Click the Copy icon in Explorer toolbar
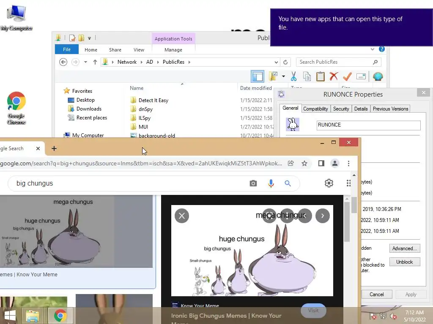433x324 pixels. click(x=307, y=76)
